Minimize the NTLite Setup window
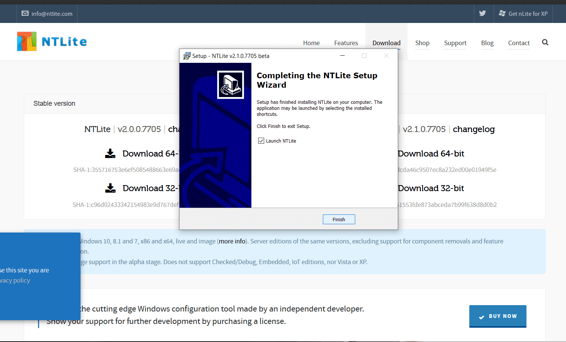 pos(342,56)
